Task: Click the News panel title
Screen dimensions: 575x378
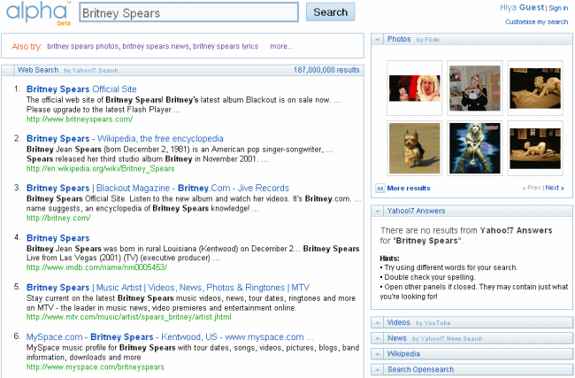Action: [x=397, y=338]
